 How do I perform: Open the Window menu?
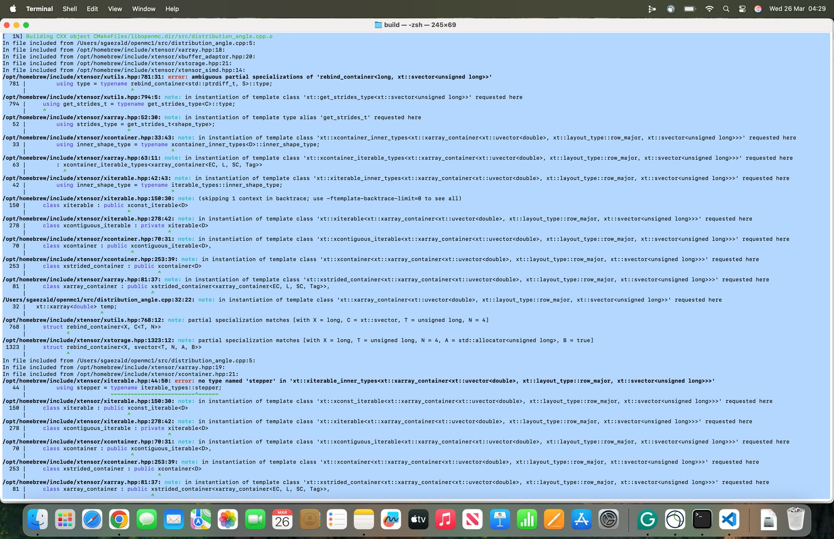[x=143, y=9]
